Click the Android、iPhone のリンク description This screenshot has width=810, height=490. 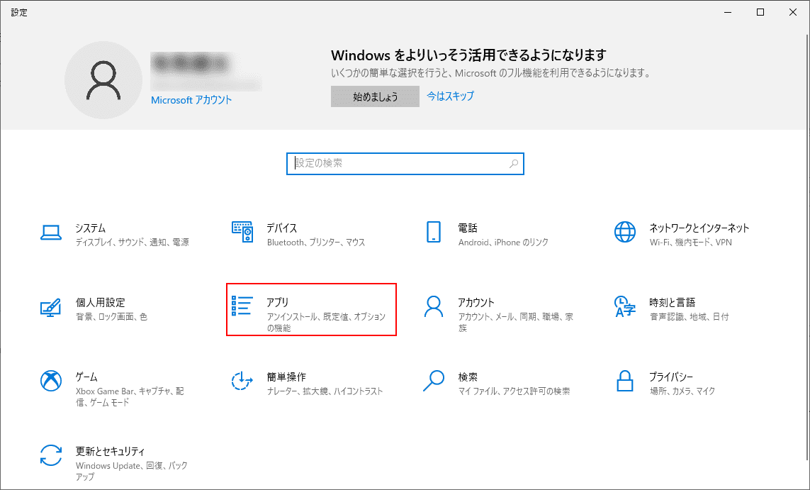click(503, 243)
